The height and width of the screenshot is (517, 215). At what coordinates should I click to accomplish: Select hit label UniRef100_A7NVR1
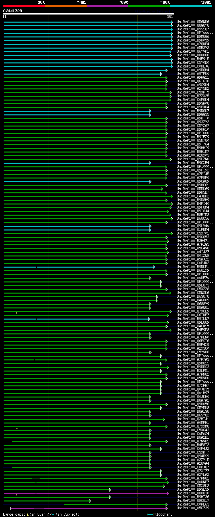coord(193,441)
